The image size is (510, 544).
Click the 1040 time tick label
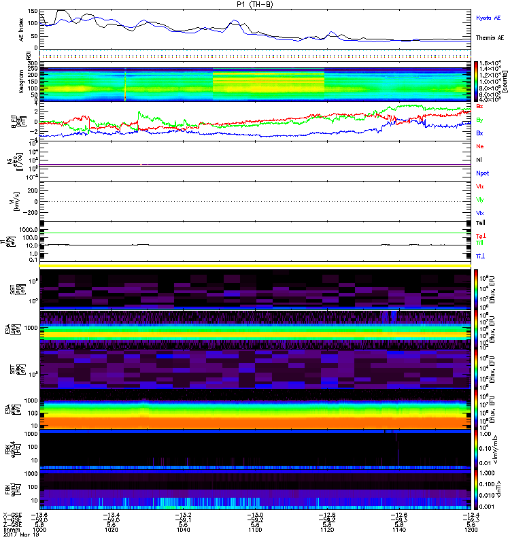[183, 530]
